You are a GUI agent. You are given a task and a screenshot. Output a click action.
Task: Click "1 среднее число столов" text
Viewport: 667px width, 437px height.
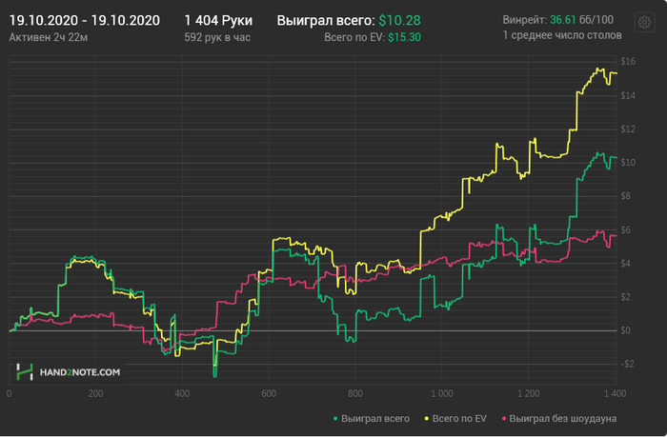[562, 35]
